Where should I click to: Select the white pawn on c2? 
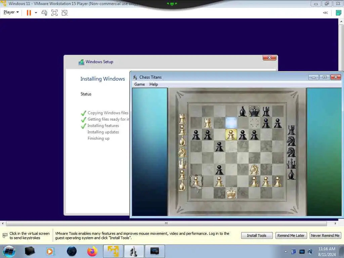click(219, 182)
